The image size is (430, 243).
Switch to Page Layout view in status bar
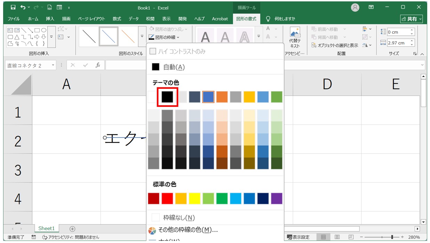click(x=337, y=237)
